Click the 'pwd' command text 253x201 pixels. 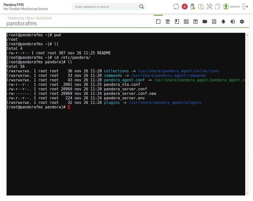(57, 35)
